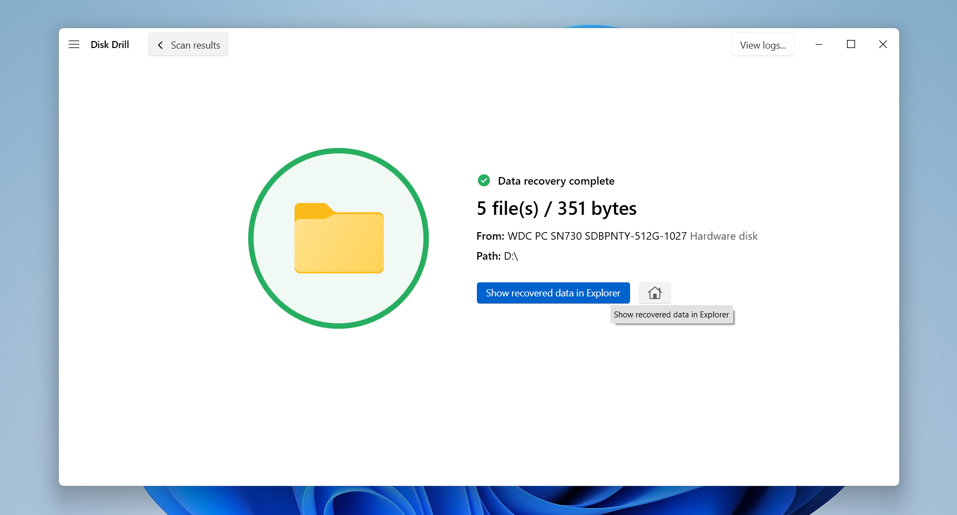Go back to Scan results
Viewport: 957px width, 515px height.
point(188,45)
